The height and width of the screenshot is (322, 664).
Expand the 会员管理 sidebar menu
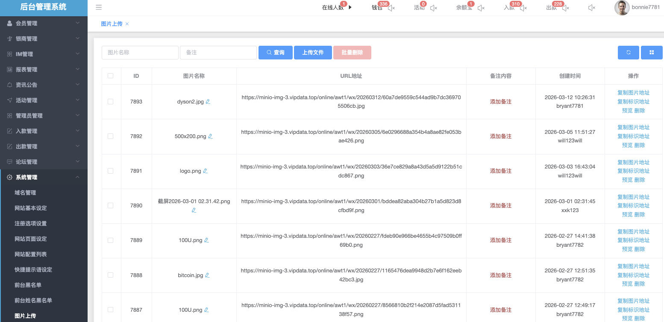(x=44, y=23)
